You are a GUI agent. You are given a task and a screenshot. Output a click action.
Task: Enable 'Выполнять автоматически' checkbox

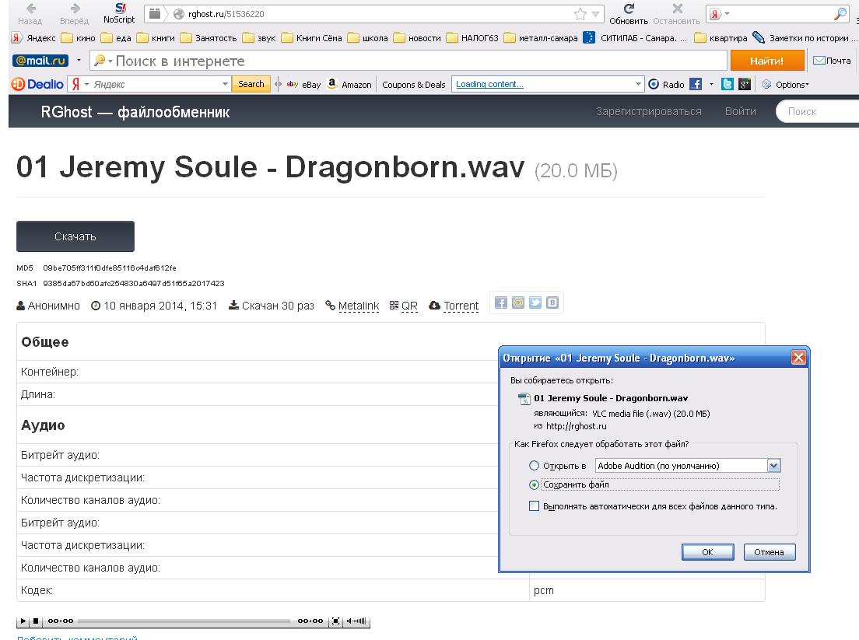tap(534, 506)
